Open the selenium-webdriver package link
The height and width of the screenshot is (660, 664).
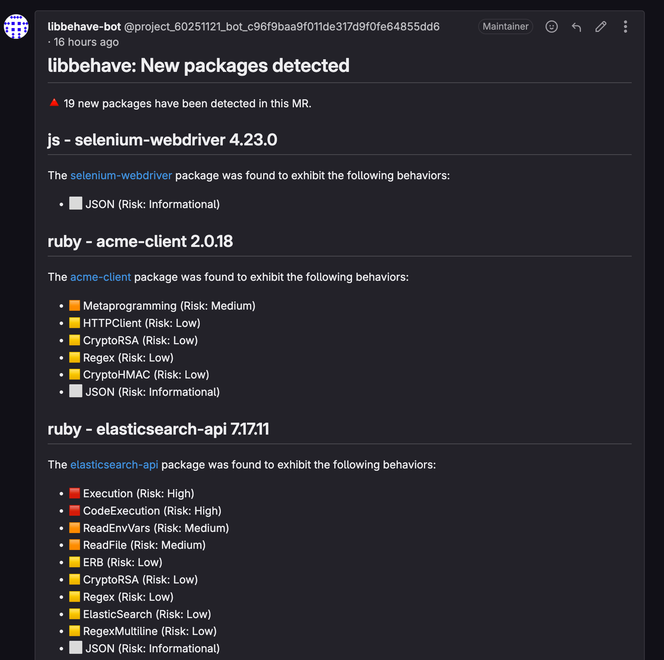click(x=121, y=175)
